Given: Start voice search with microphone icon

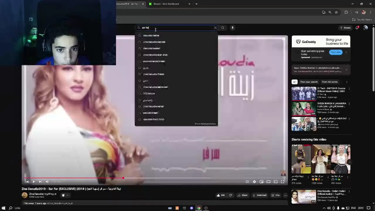Looking at the screenshot, I should [x=233, y=28].
